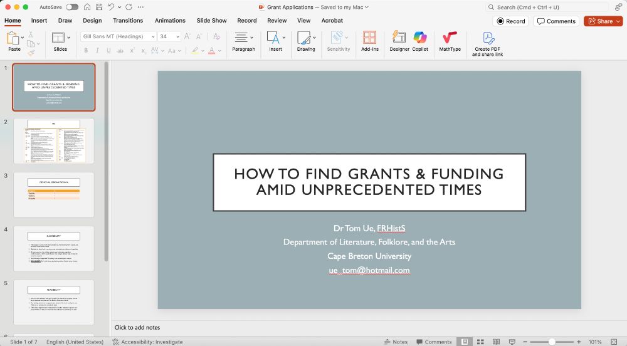
Task: Open the MathType equation editor
Action: click(x=450, y=40)
